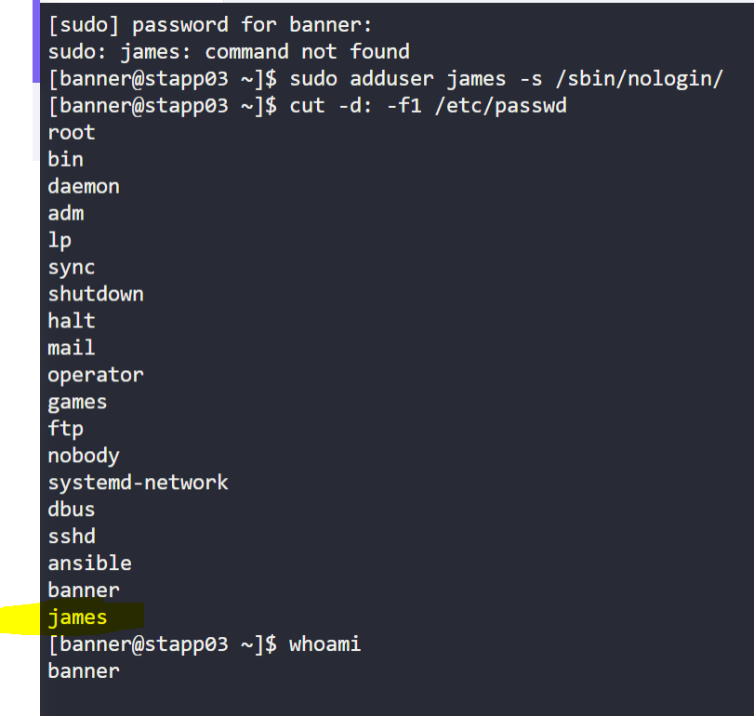Click the 'ansible' user entry
Viewport: 754px width, 716px height.
click(x=90, y=564)
